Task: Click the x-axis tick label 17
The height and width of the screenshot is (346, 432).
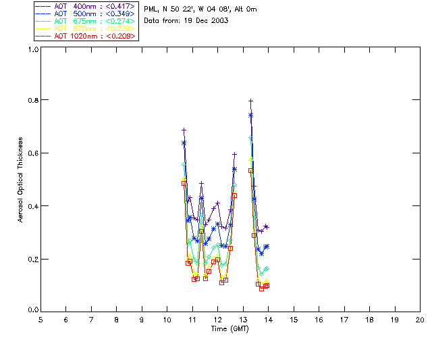Action: point(344,320)
